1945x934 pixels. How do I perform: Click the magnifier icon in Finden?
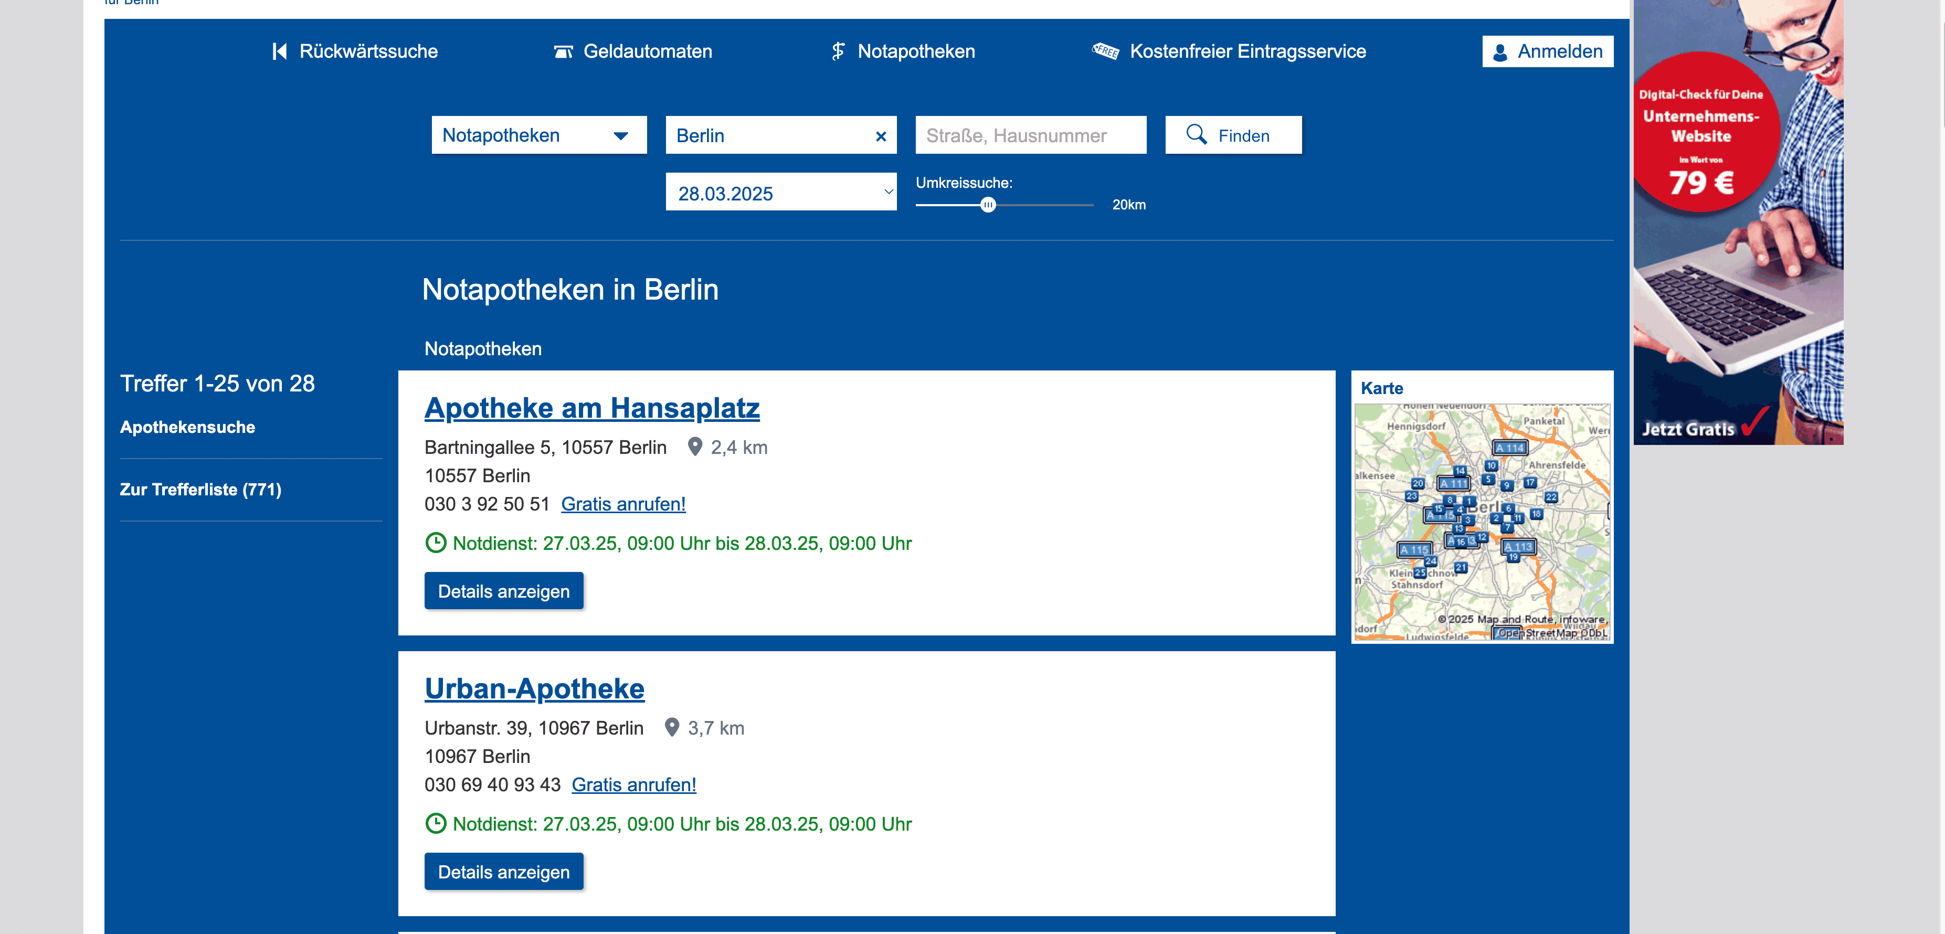coord(1196,134)
